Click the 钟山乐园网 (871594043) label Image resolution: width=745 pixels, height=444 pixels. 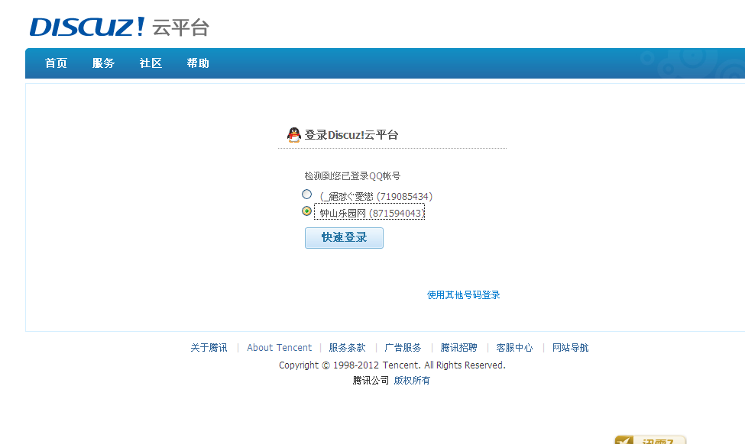tap(370, 213)
